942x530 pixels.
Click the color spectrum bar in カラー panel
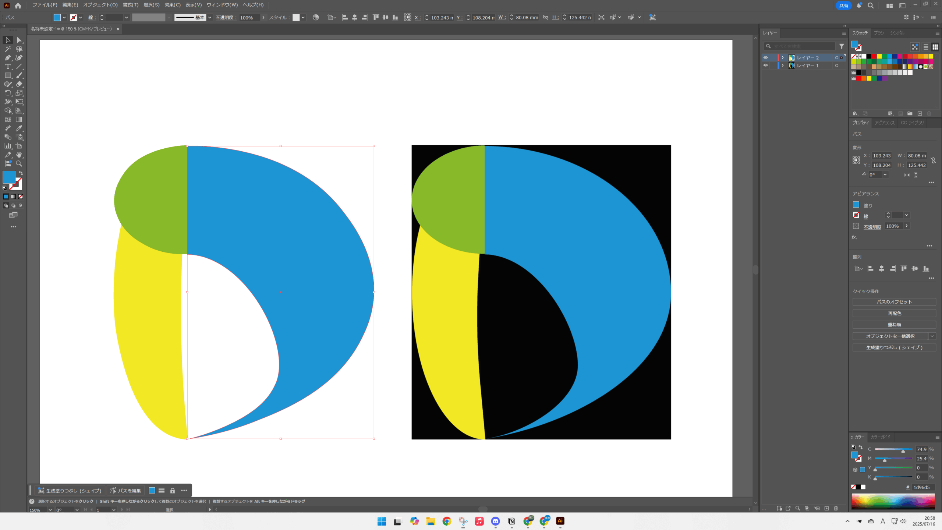pyautogui.click(x=893, y=501)
